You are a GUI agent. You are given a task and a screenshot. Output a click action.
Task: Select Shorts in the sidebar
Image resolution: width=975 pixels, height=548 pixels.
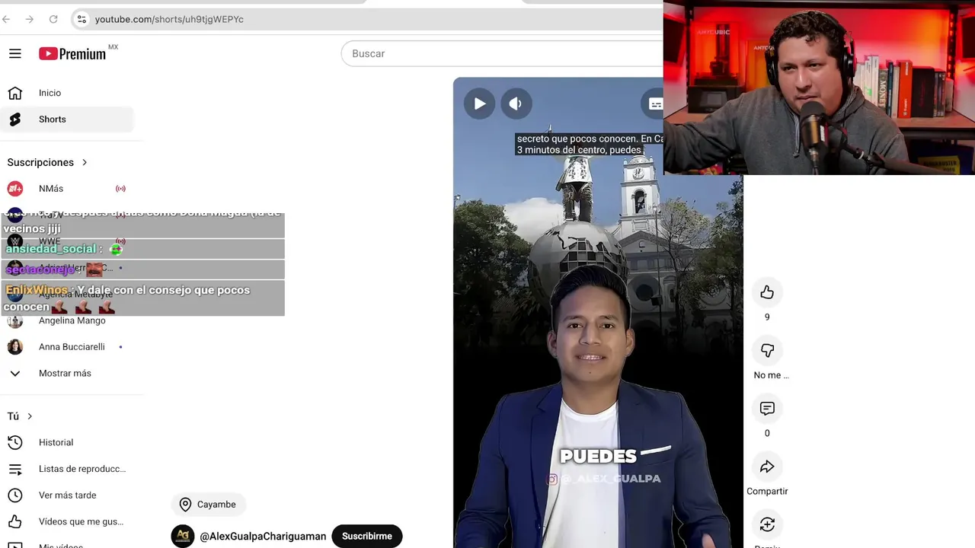click(x=67, y=119)
